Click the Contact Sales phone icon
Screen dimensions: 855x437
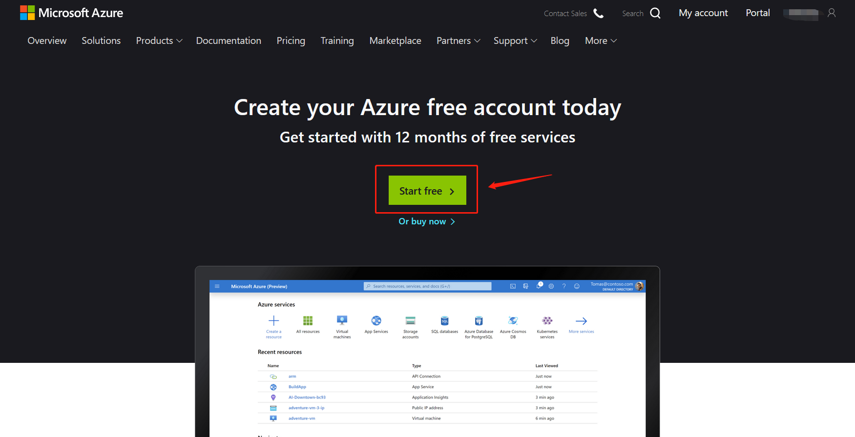pyautogui.click(x=598, y=13)
